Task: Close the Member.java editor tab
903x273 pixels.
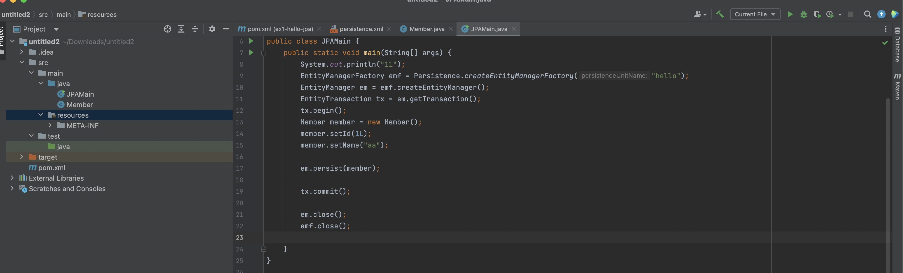Action: [x=451, y=29]
